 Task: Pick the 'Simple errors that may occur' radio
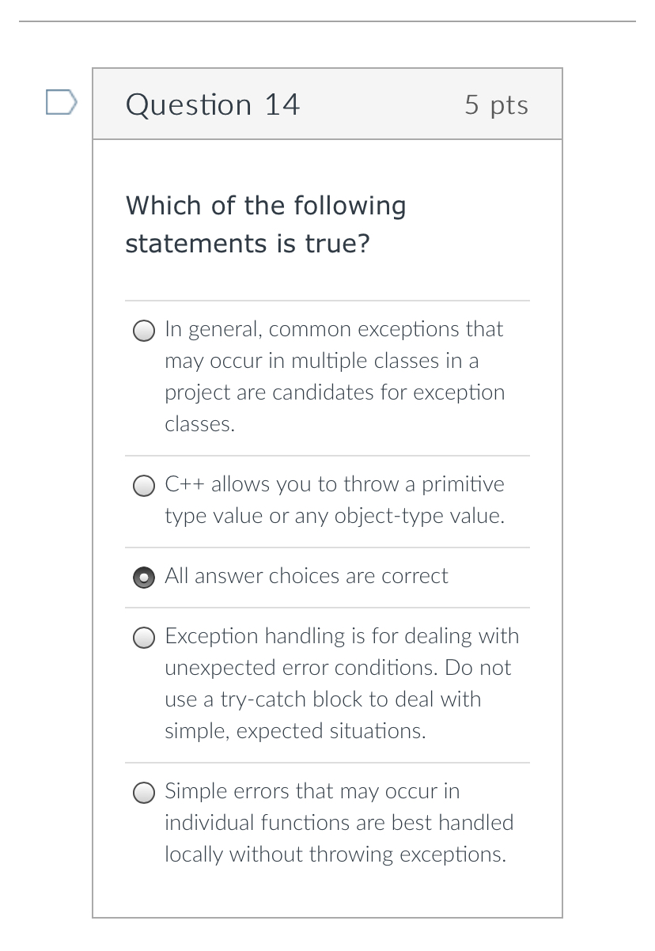(143, 793)
